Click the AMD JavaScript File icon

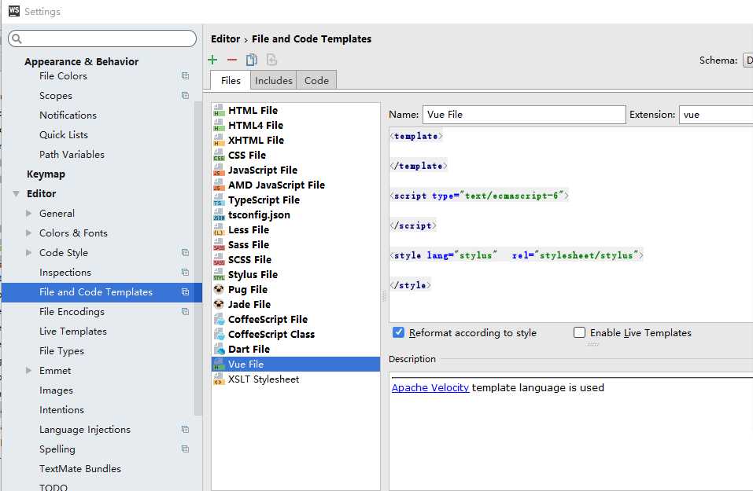[219, 185]
